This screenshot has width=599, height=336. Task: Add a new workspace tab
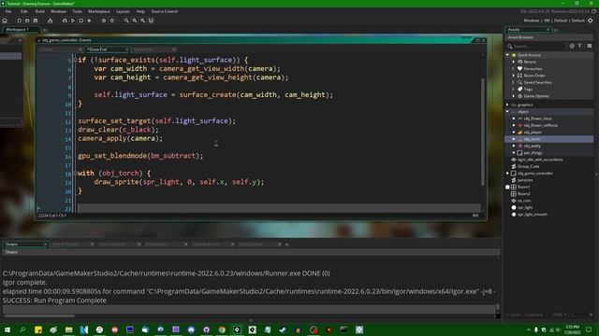[x=45, y=30]
